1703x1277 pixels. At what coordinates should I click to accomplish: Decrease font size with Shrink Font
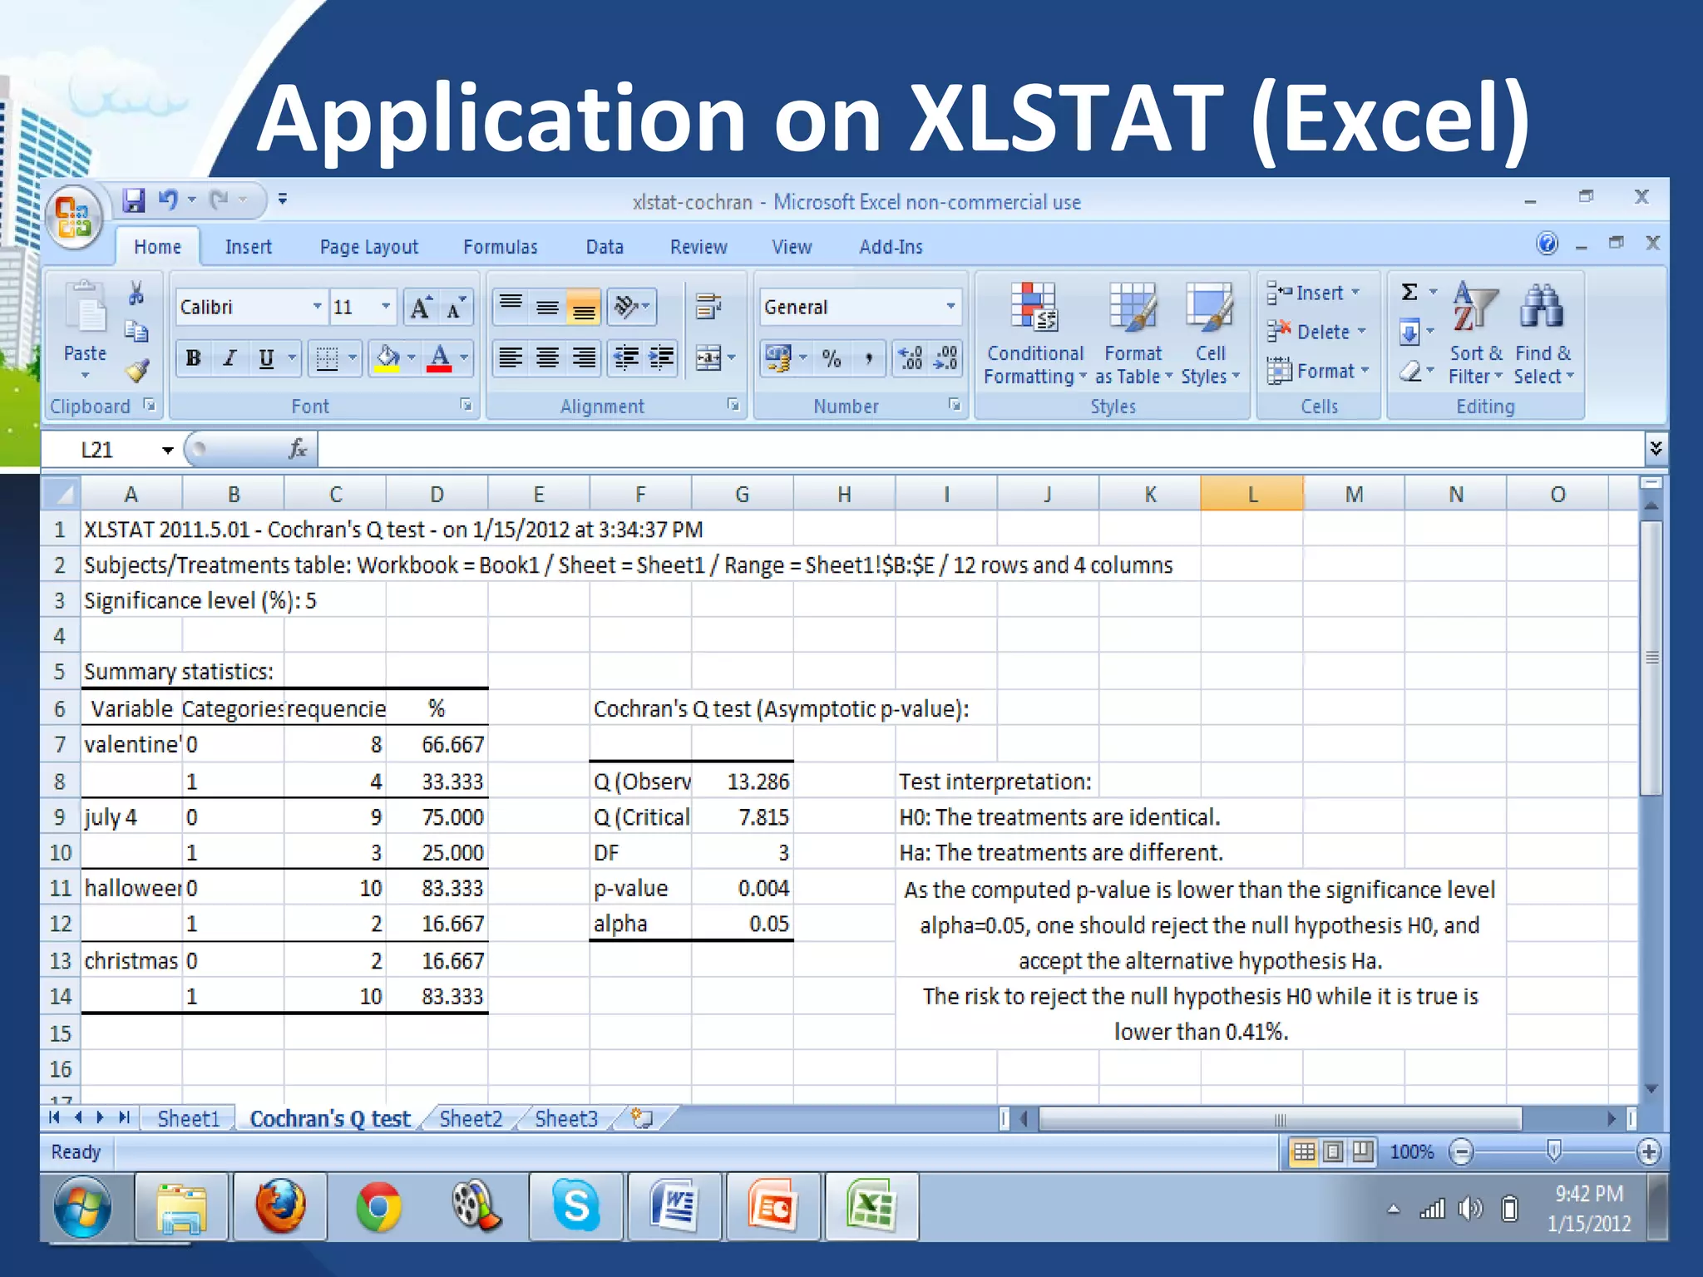click(x=456, y=308)
